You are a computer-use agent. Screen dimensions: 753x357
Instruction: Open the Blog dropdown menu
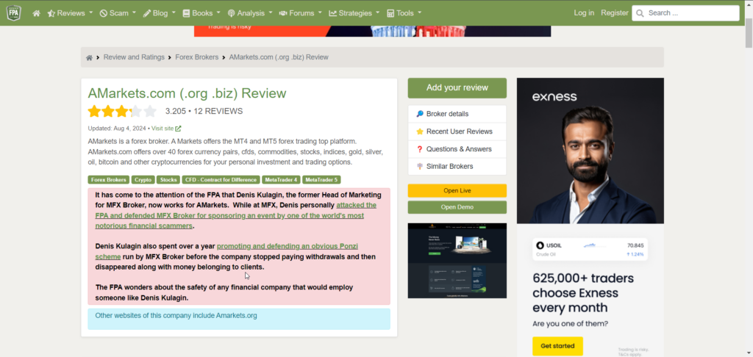click(x=160, y=13)
